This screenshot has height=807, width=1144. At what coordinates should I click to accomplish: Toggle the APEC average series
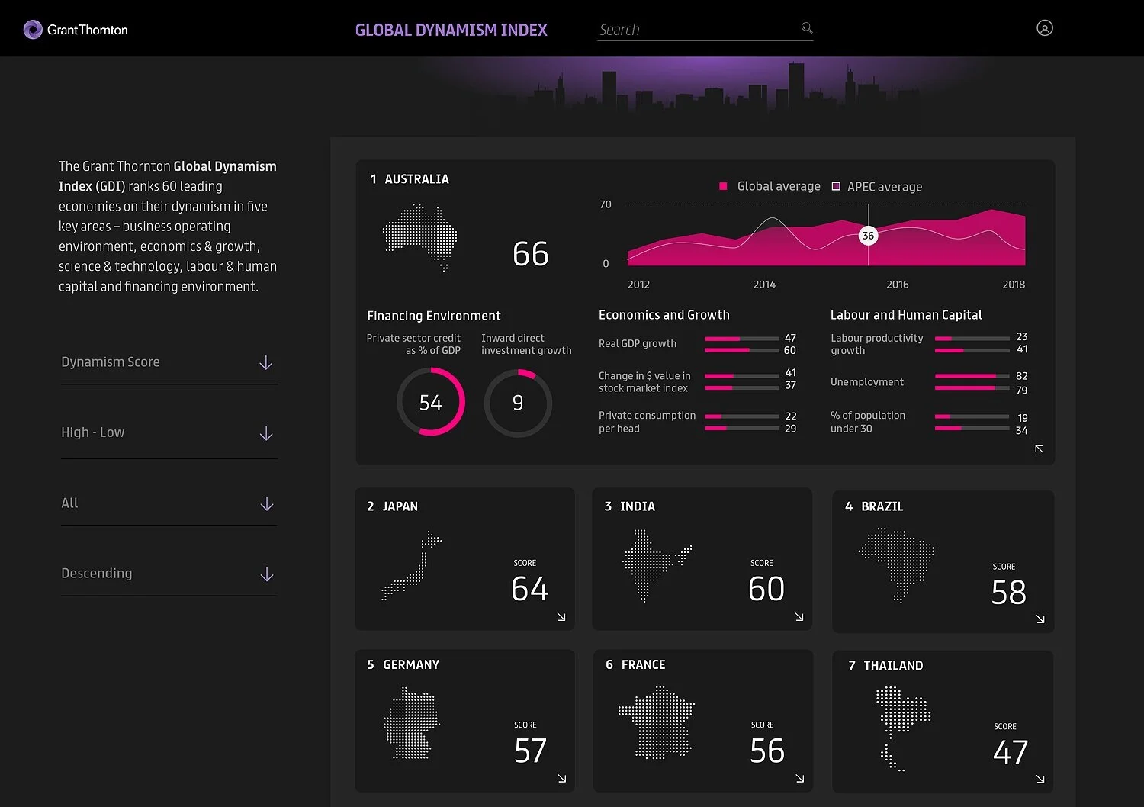(x=877, y=186)
